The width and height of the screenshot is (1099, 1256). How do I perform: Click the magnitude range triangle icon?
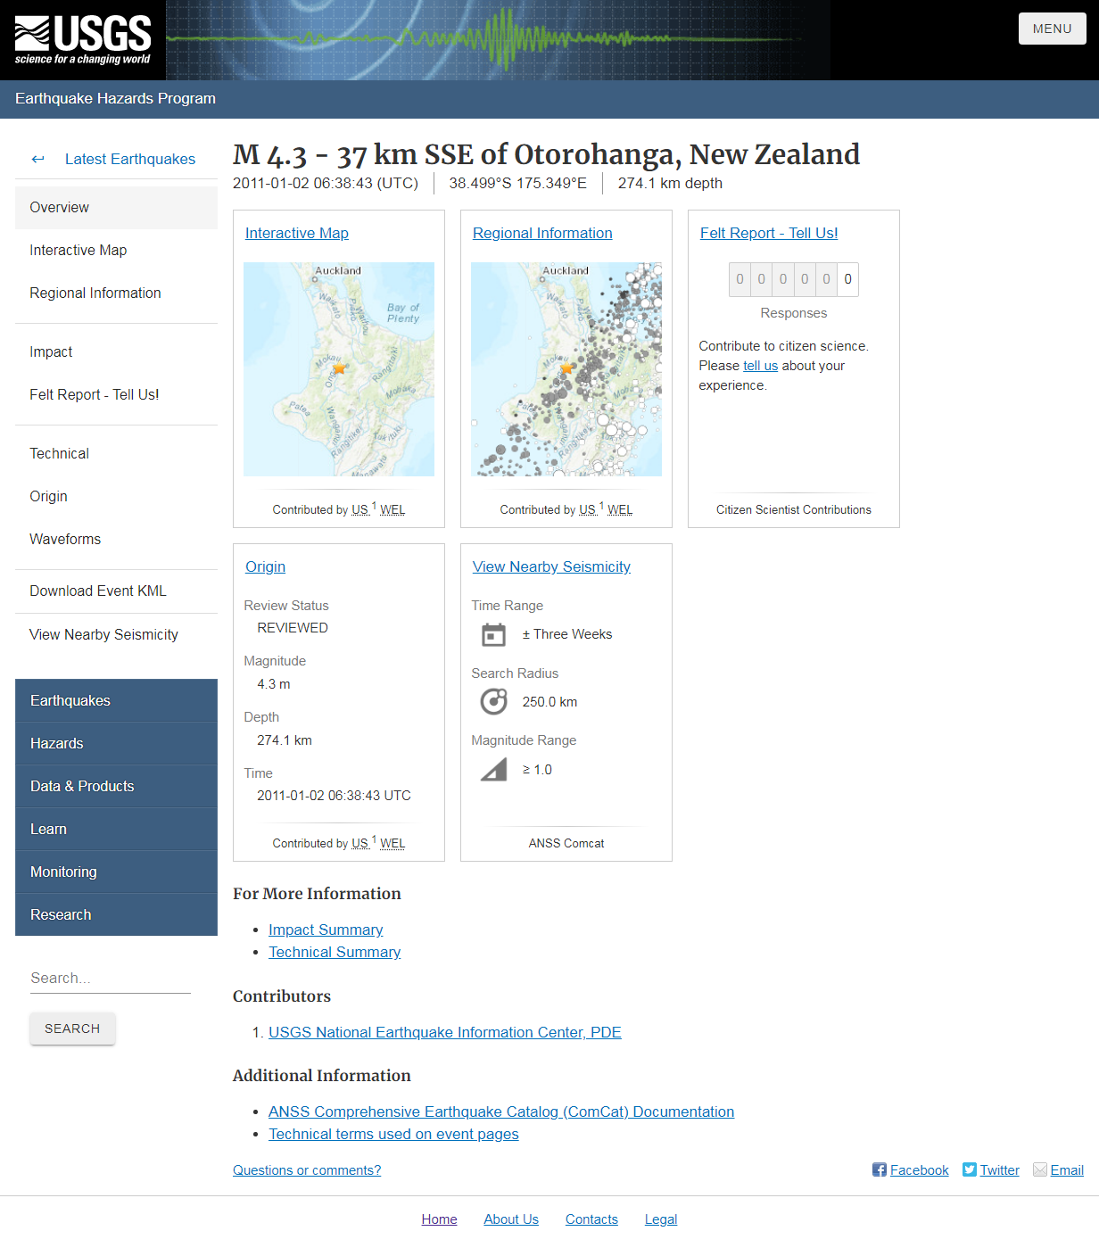[x=493, y=770]
